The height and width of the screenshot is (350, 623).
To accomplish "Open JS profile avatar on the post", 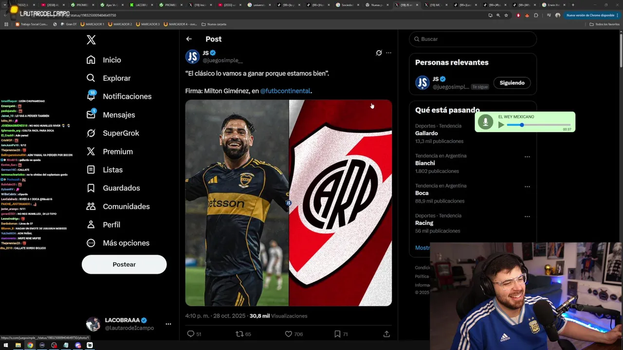I will pyautogui.click(x=192, y=56).
